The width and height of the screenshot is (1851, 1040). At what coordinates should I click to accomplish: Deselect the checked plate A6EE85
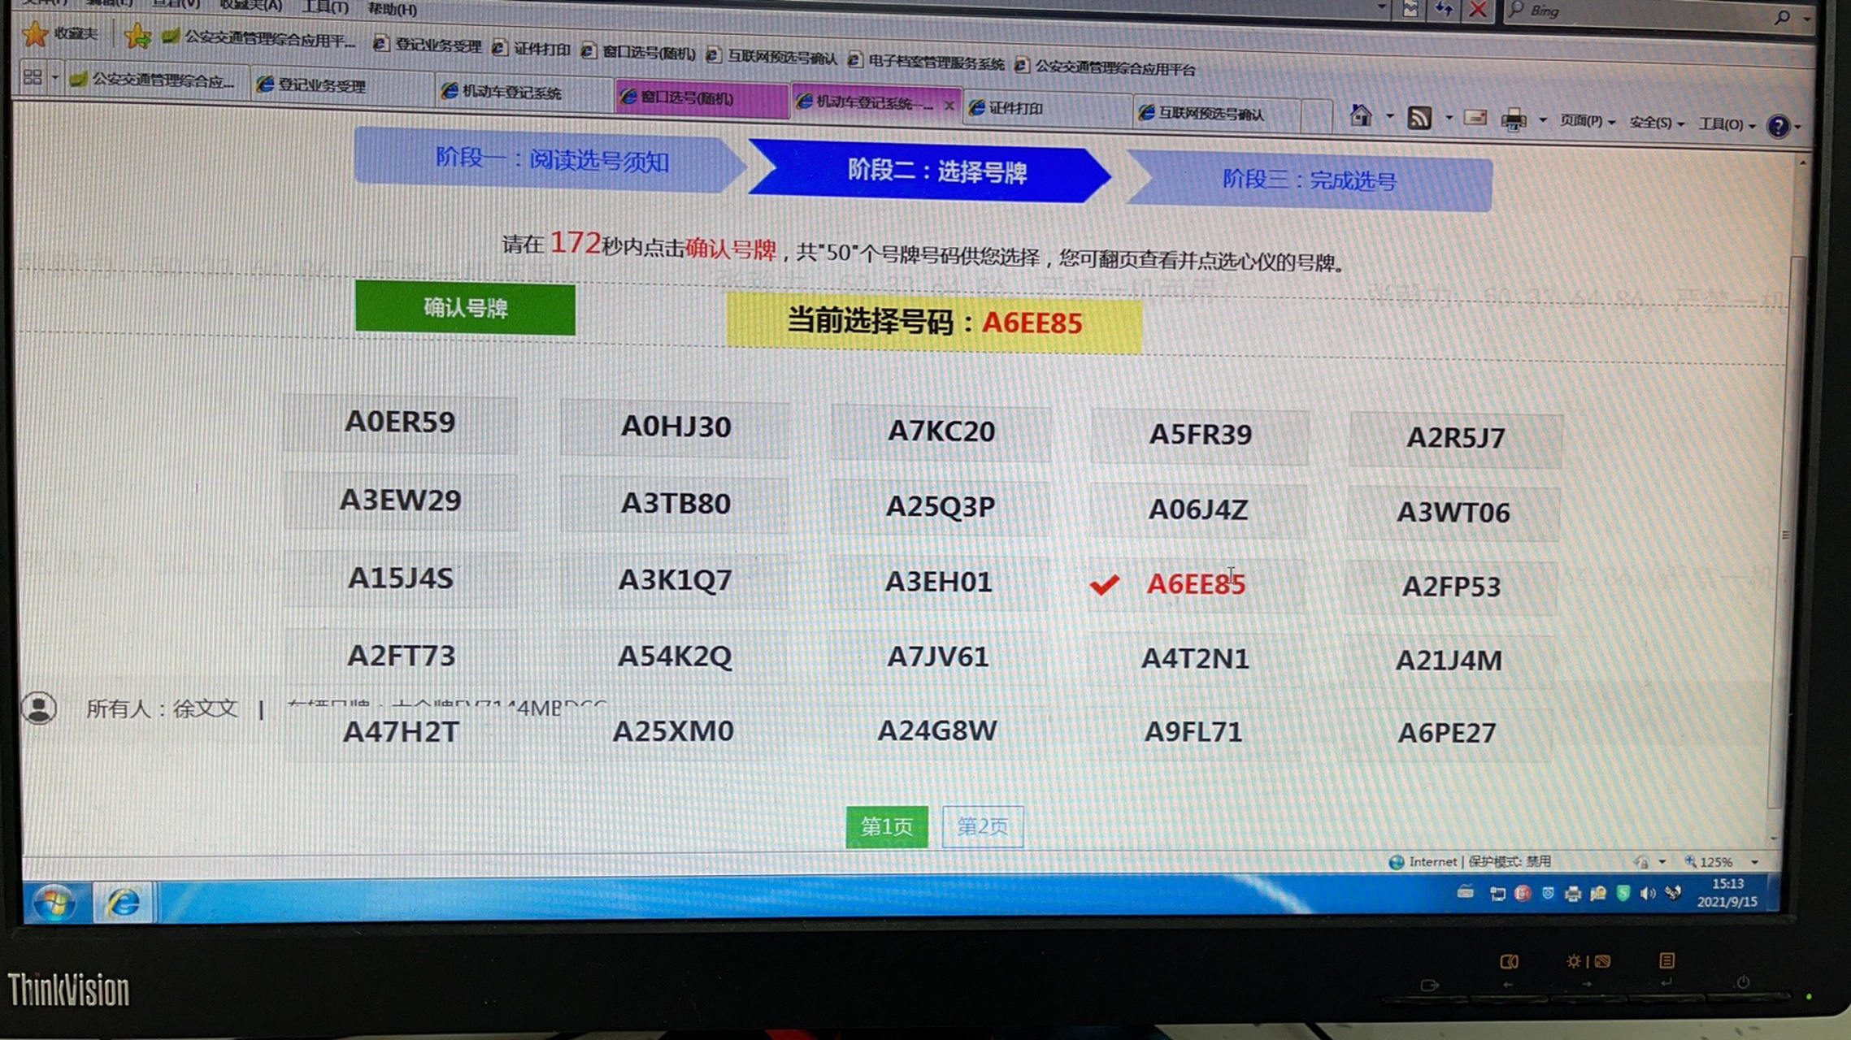(x=1194, y=583)
